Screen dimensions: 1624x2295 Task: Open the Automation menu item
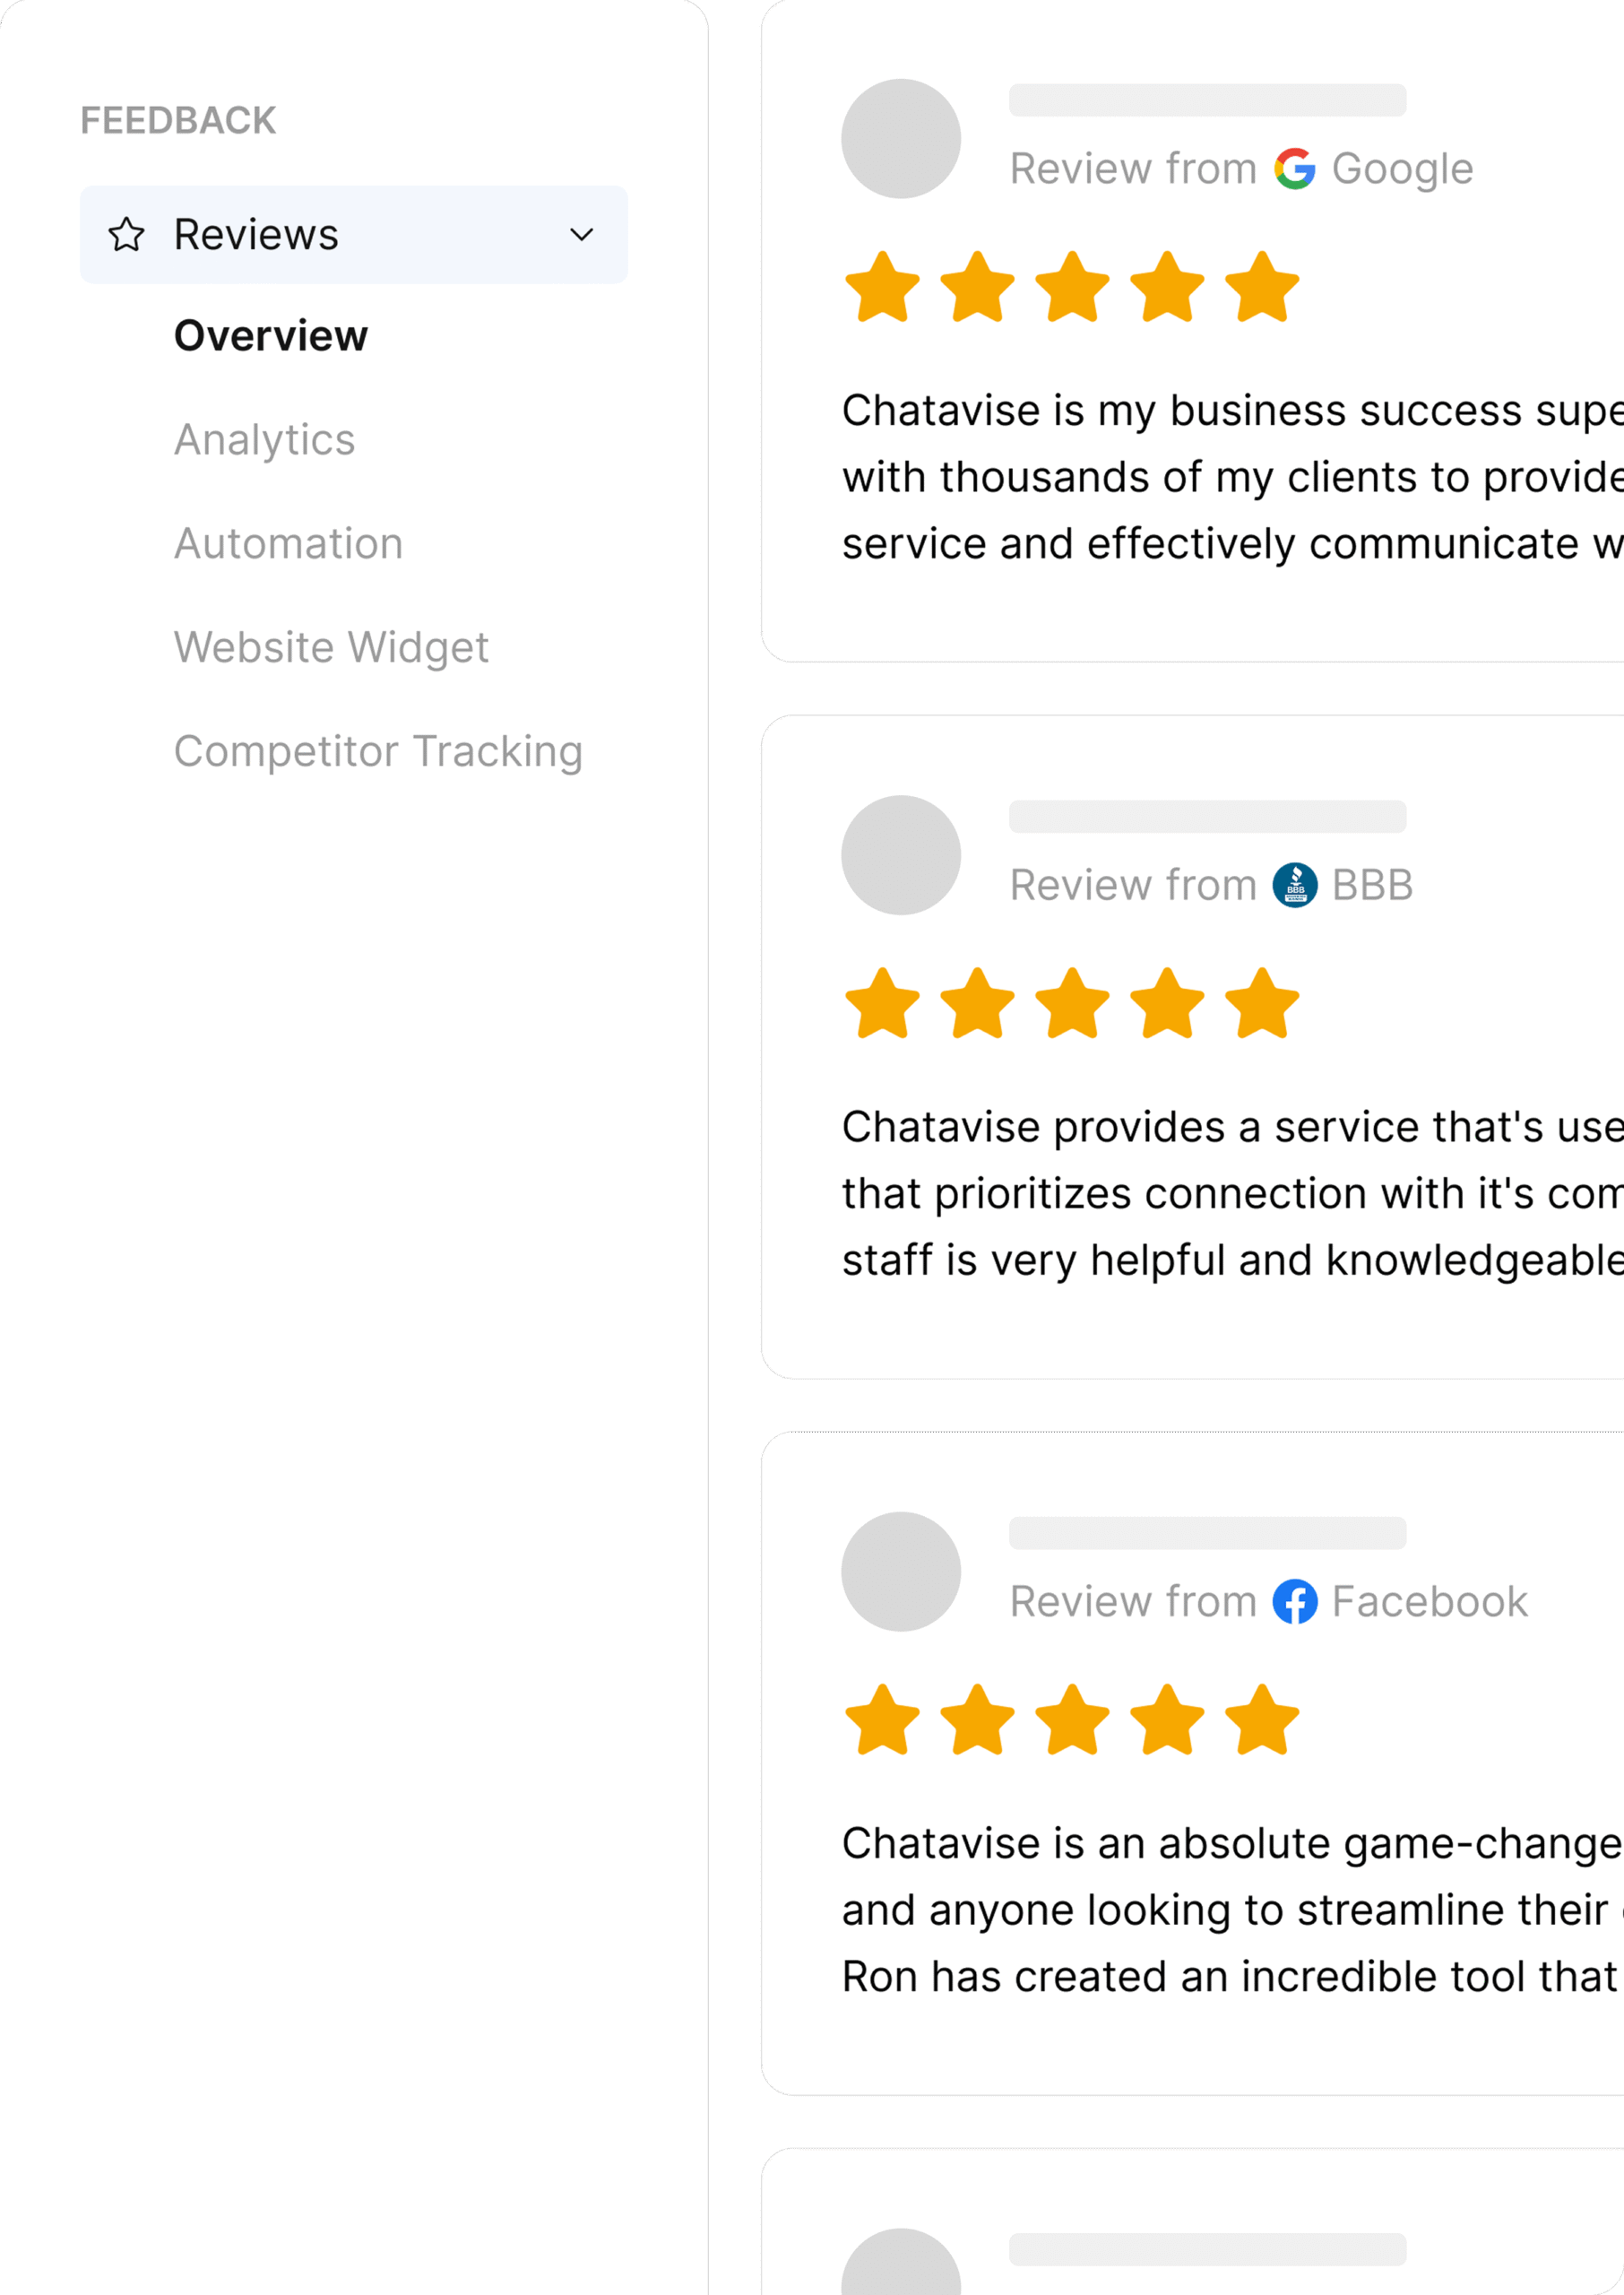(x=288, y=544)
